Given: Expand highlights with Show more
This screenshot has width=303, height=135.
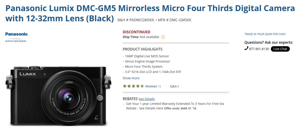Looking at the screenshot, I should click(x=131, y=78).
